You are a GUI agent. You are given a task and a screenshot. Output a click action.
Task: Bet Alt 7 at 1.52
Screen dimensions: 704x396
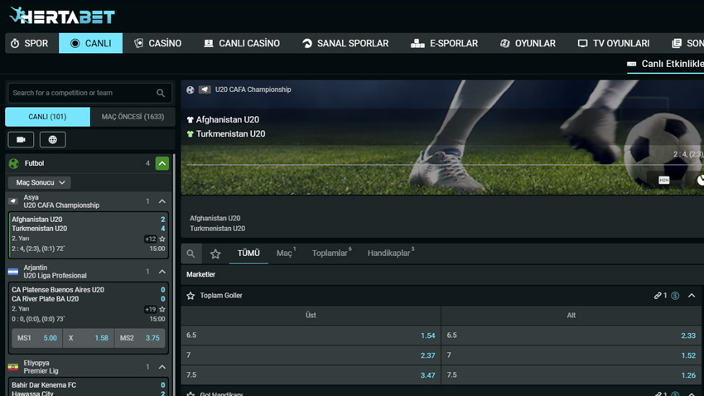[571, 355]
